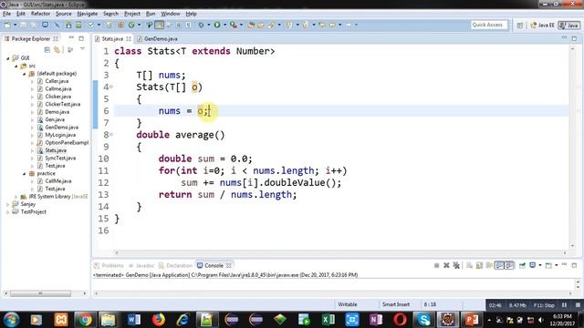This screenshot has height=328, width=584.
Task: Select CallMe.java under practice package
Action: coord(57,181)
